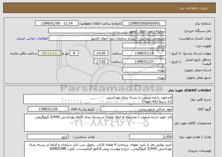Click the price validity time 17:00
The image size is (222, 157).
101,62
